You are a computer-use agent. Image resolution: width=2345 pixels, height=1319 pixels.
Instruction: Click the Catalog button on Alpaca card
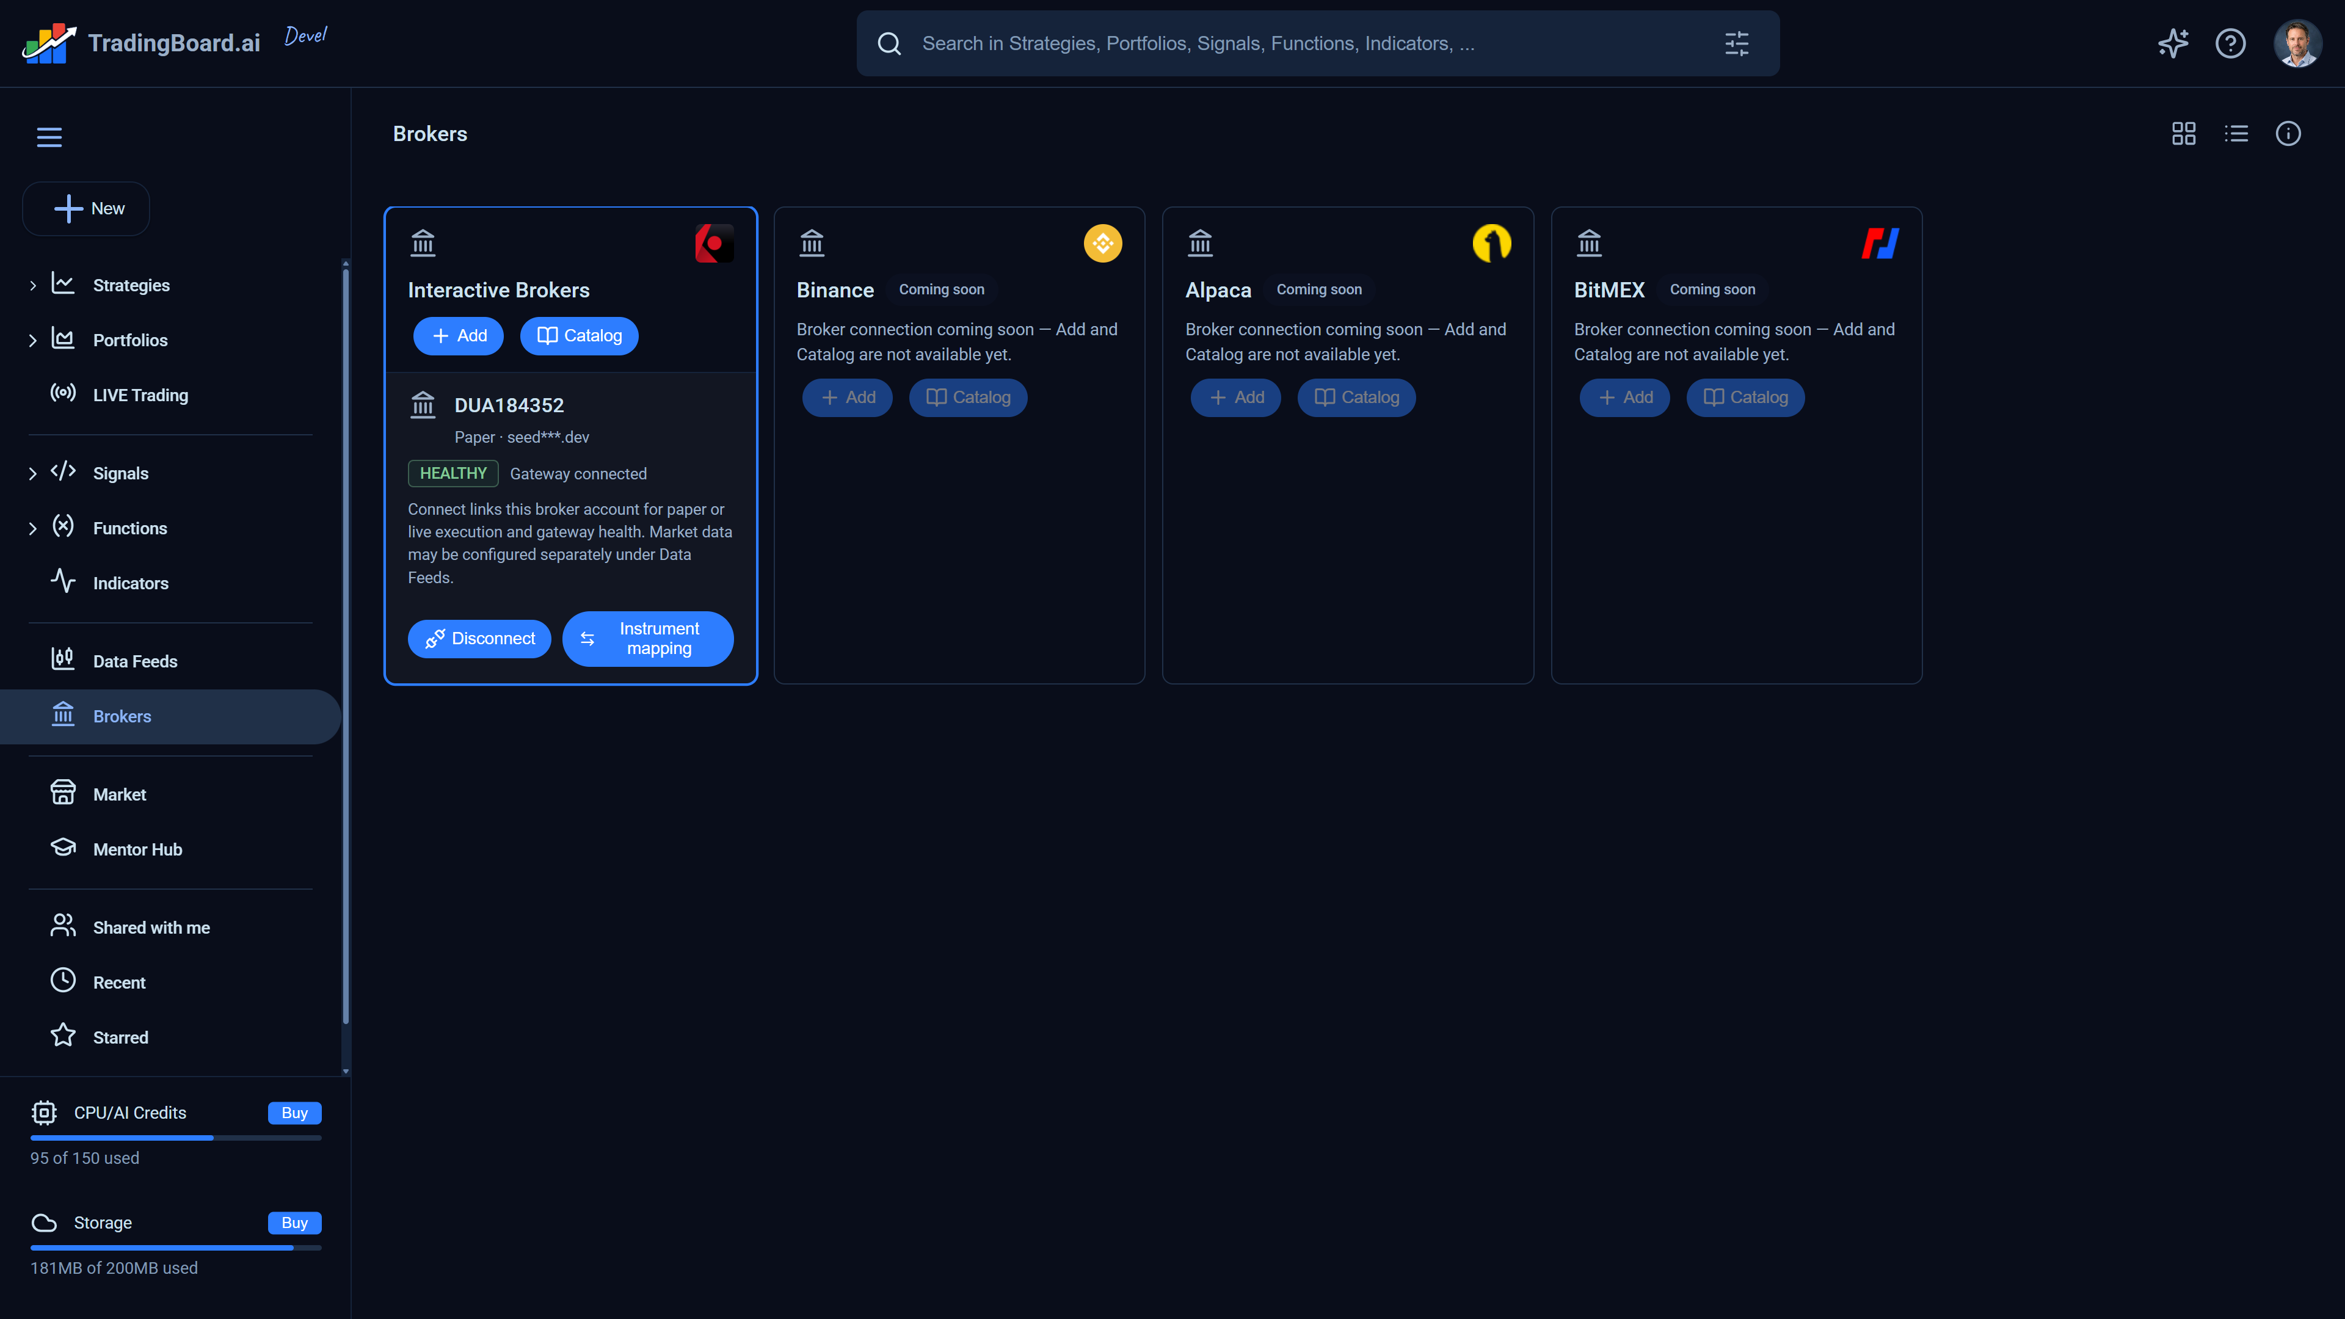(1356, 398)
